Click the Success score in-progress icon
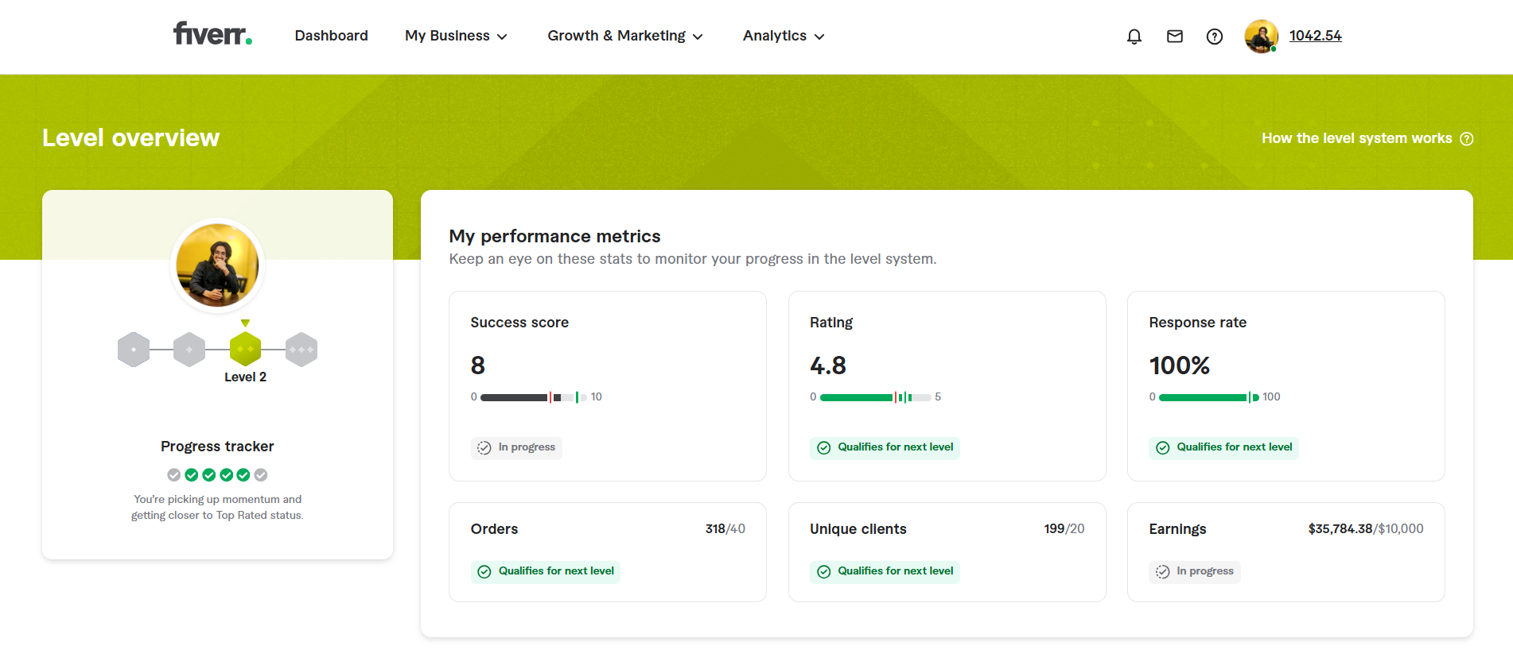 tap(484, 448)
